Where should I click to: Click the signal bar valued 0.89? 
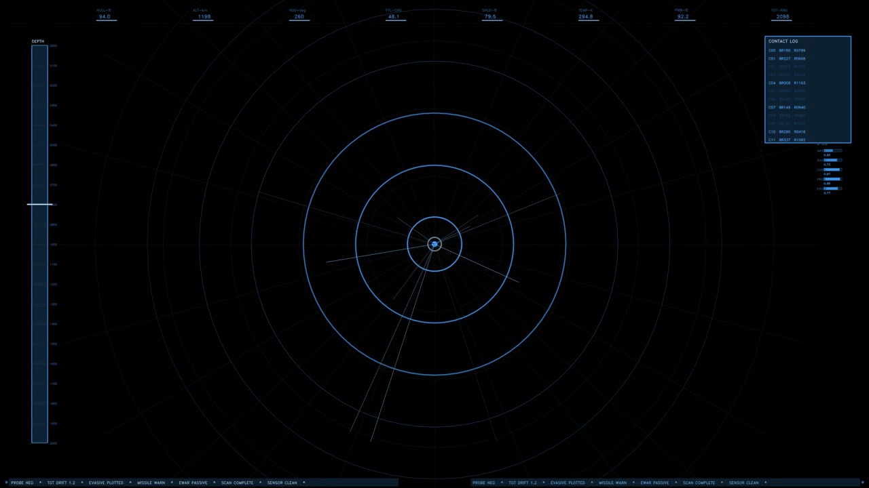click(833, 179)
